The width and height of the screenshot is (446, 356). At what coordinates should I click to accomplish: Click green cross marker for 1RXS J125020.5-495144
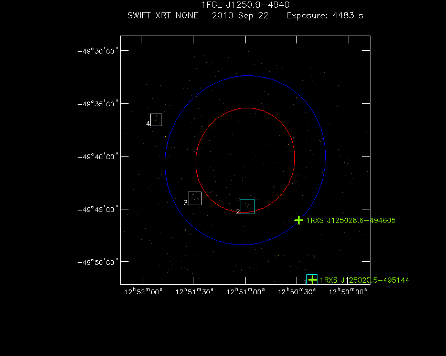[312, 280]
